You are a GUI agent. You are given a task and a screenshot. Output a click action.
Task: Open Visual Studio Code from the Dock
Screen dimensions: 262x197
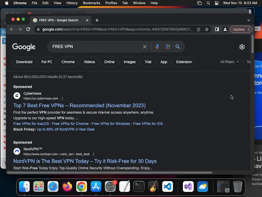[x=168, y=186]
